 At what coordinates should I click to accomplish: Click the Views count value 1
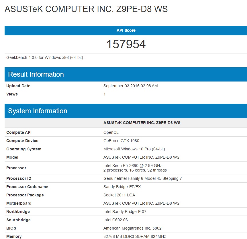pyautogui.click(x=104, y=94)
